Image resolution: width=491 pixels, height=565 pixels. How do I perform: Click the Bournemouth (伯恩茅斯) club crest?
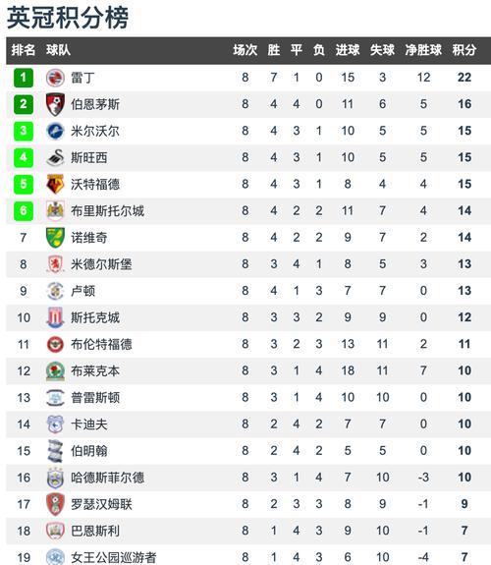(55, 104)
